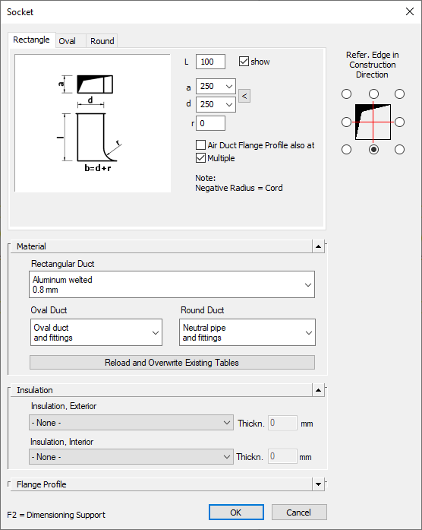Open the 'd' dimension dropdown
This screenshot has width=422, height=530.
click(216, 104)
